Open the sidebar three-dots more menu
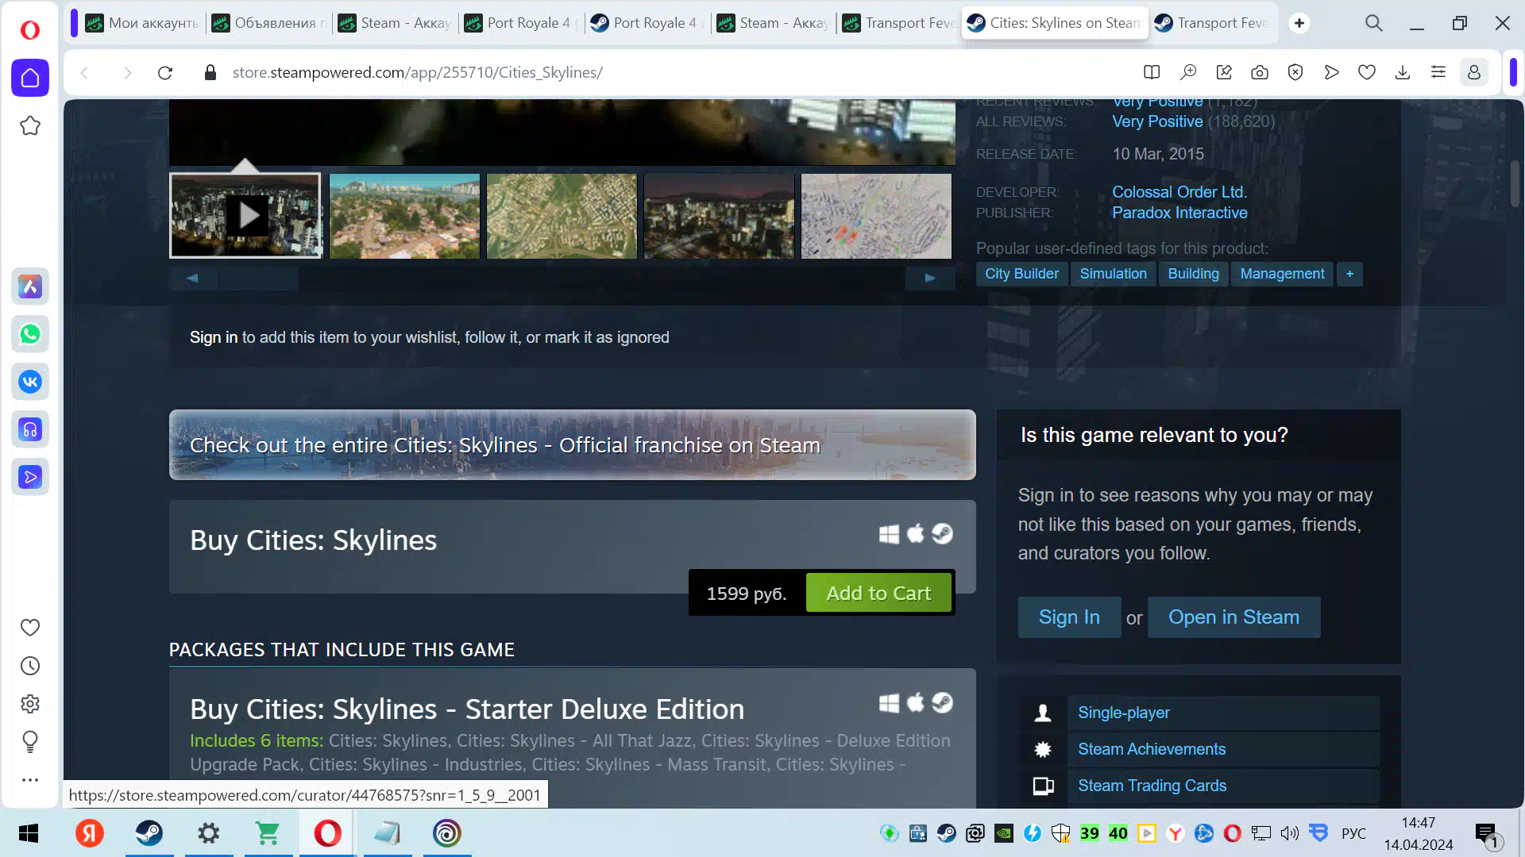1525x857 pixels. 30,780
